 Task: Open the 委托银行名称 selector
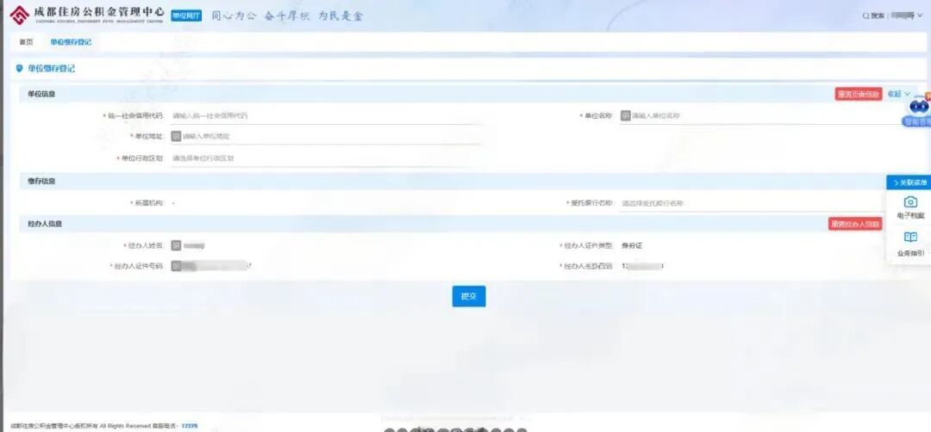(x=752, y=203)
